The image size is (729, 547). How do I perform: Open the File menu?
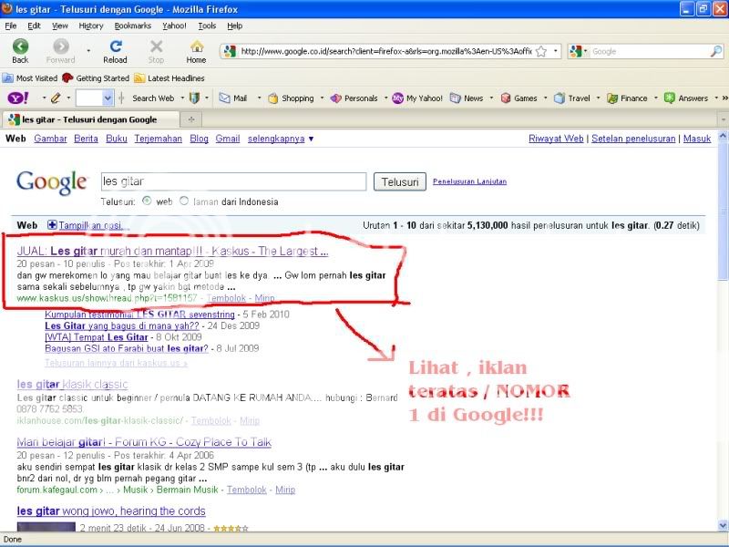(11, 26)
